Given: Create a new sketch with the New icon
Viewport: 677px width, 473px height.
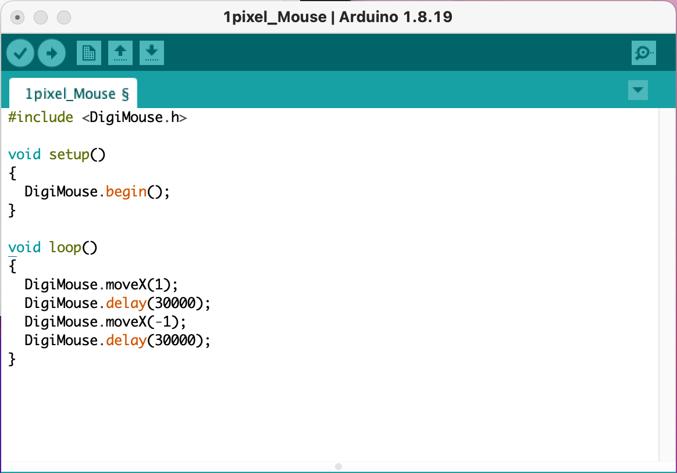Looking at the screenshot, I should 89,53.
